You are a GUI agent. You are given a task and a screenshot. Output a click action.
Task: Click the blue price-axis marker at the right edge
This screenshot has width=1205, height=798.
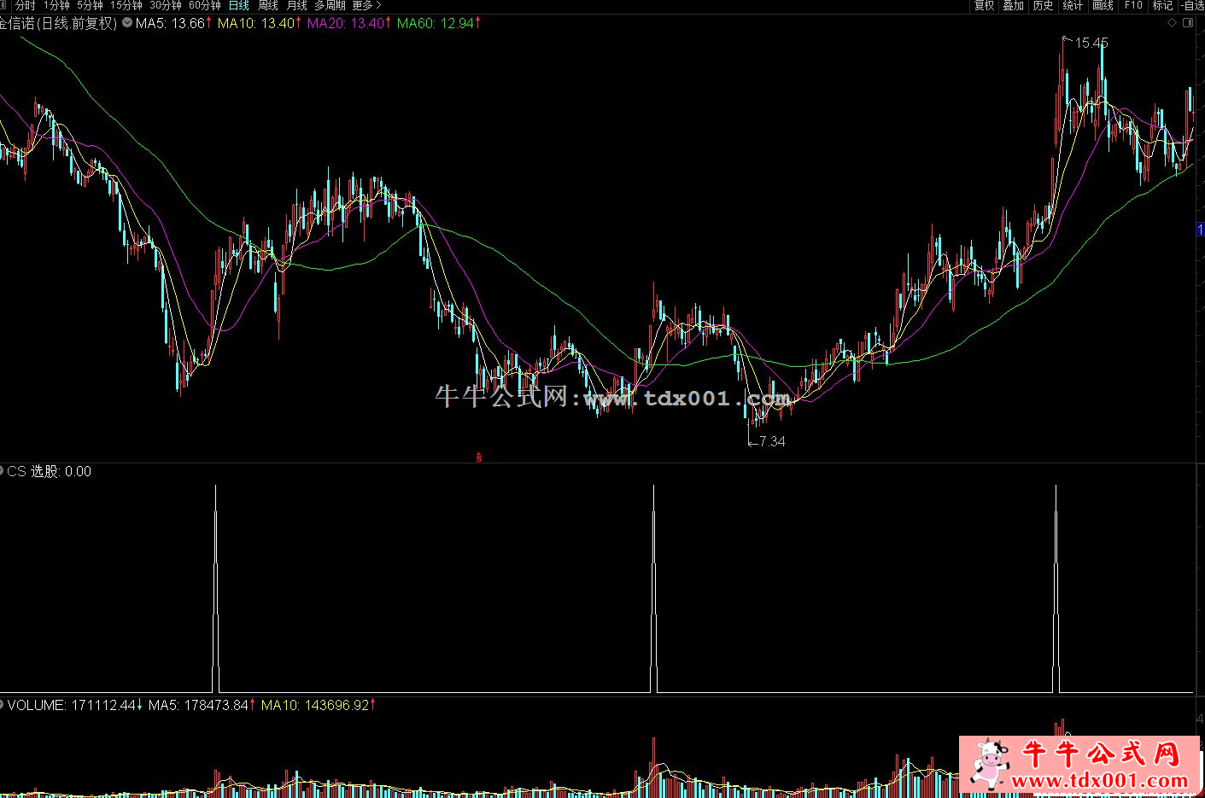pos(1200,230)
